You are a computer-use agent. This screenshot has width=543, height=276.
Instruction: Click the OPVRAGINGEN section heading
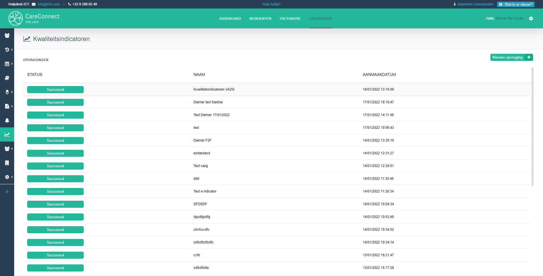(36, 60)
